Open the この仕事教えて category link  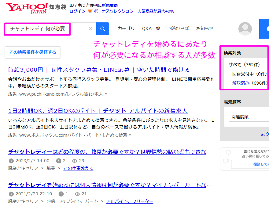[x=78, y=168]
